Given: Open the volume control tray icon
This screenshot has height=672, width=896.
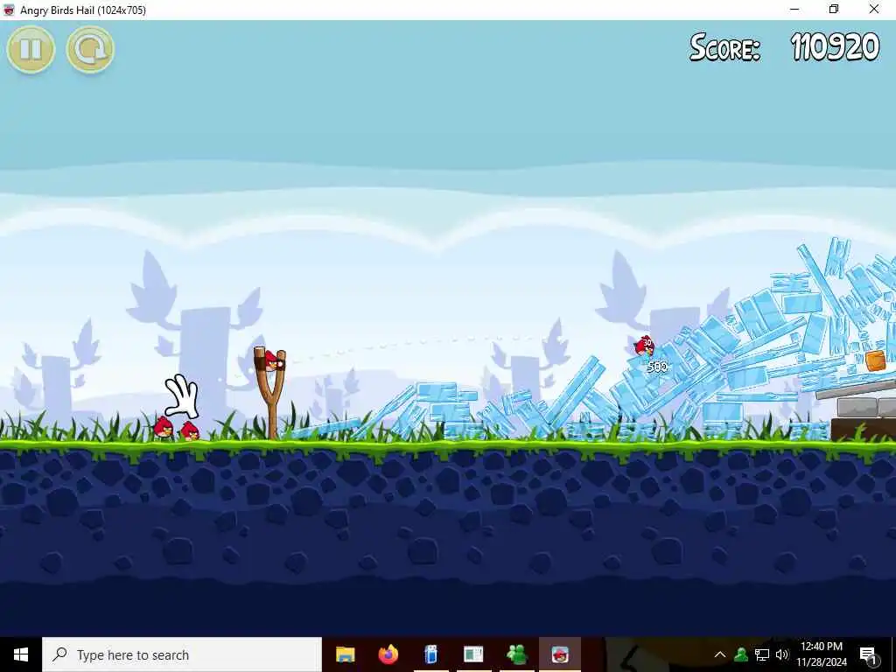Looking at the screenshot, I should point(782,654).
